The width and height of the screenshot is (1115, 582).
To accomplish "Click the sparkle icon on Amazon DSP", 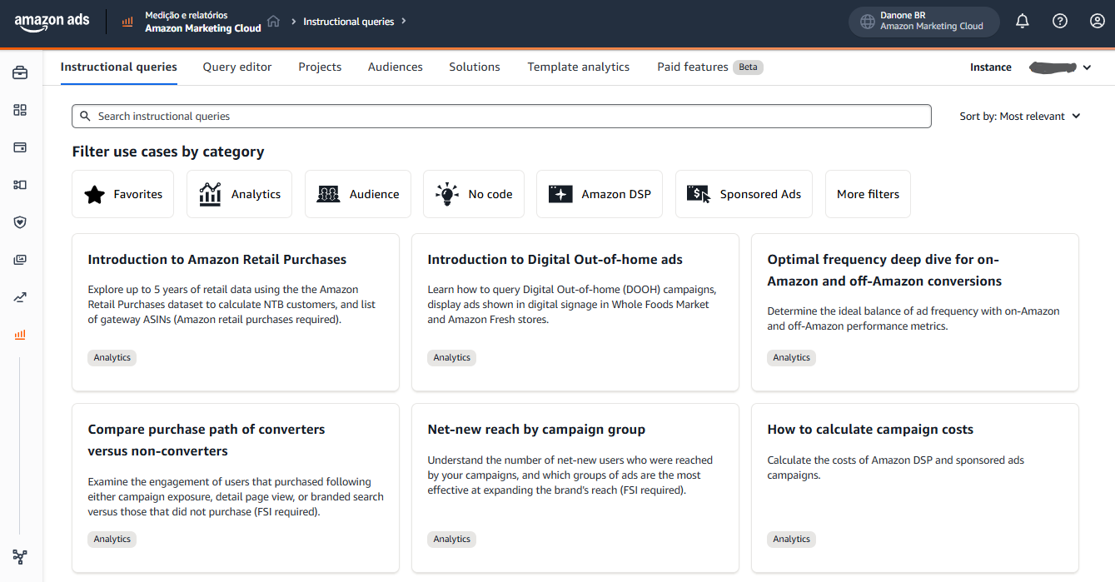I will click(560, 195).
